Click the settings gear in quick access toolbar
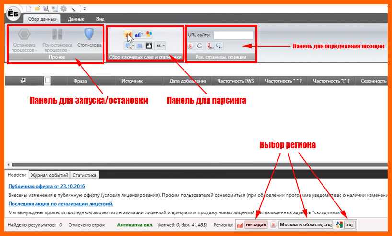392x236 pixels. 63,8
